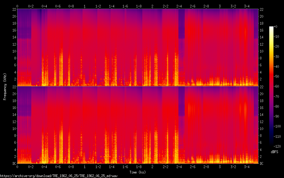Click the 2 tick on bottom time axis
Screen dimensions: 284x178
(152, 167)
